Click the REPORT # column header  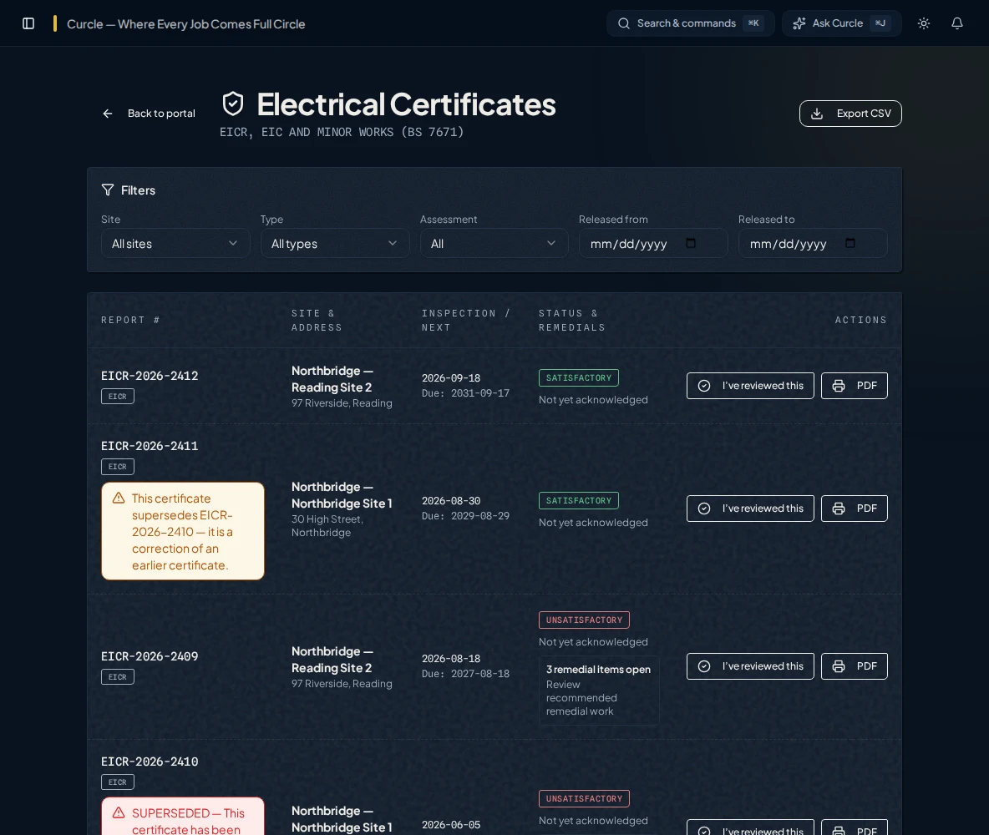(130, 321)
